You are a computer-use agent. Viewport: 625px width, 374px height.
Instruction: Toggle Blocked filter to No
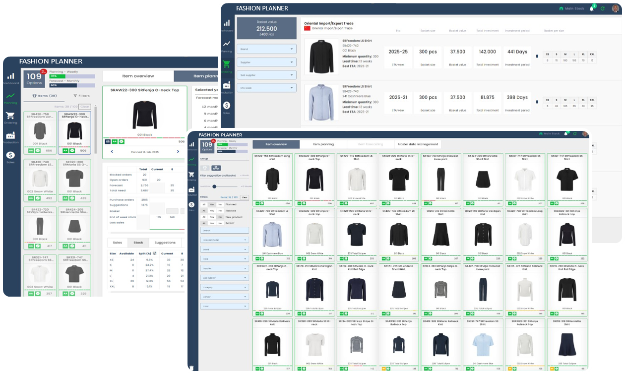[219, 211]
